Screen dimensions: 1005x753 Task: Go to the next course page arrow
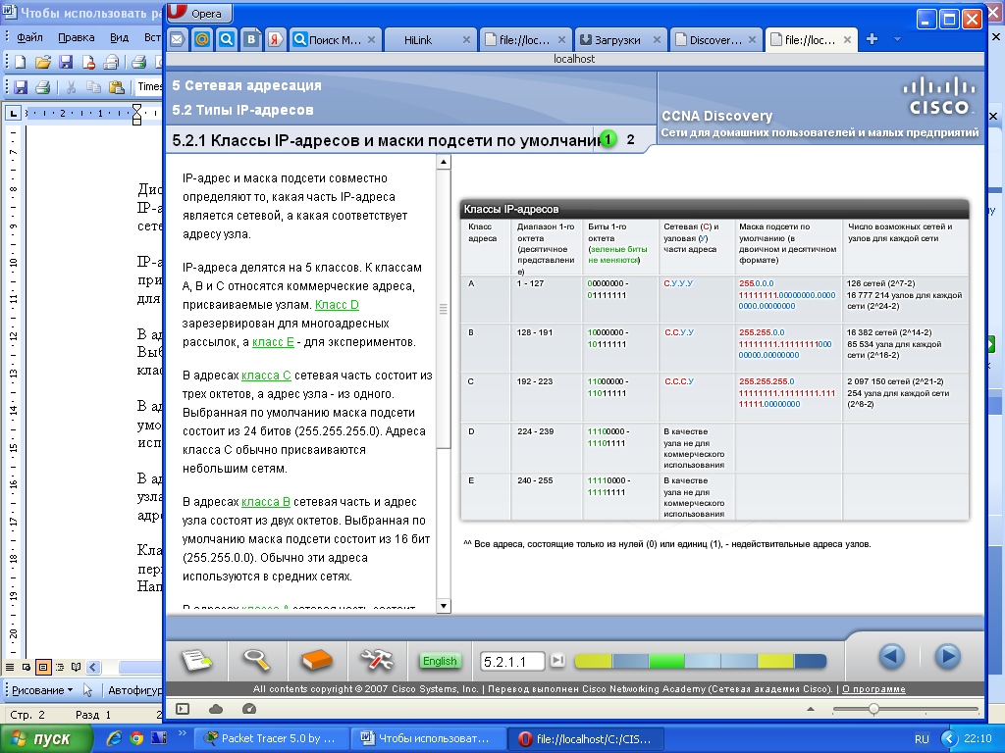947,656
